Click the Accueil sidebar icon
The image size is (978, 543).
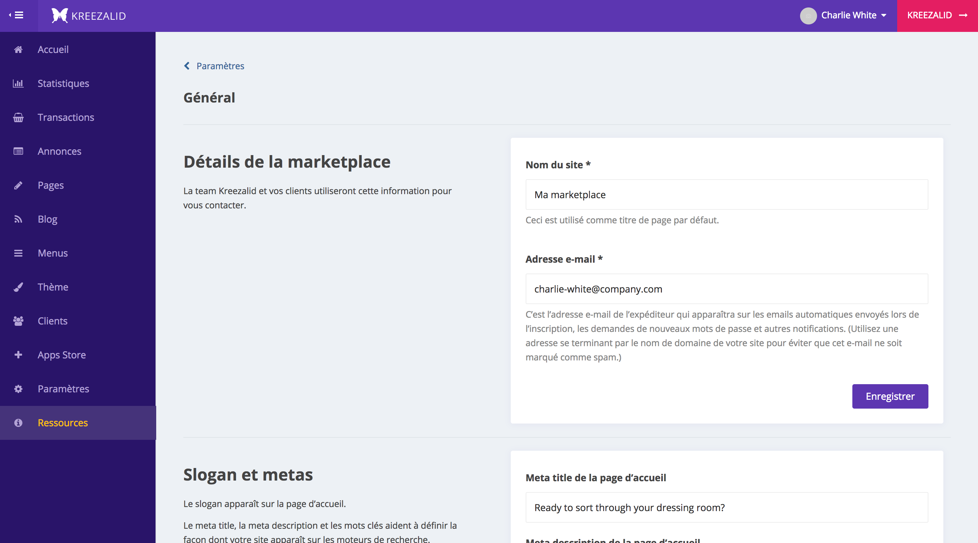coord(17,49)
